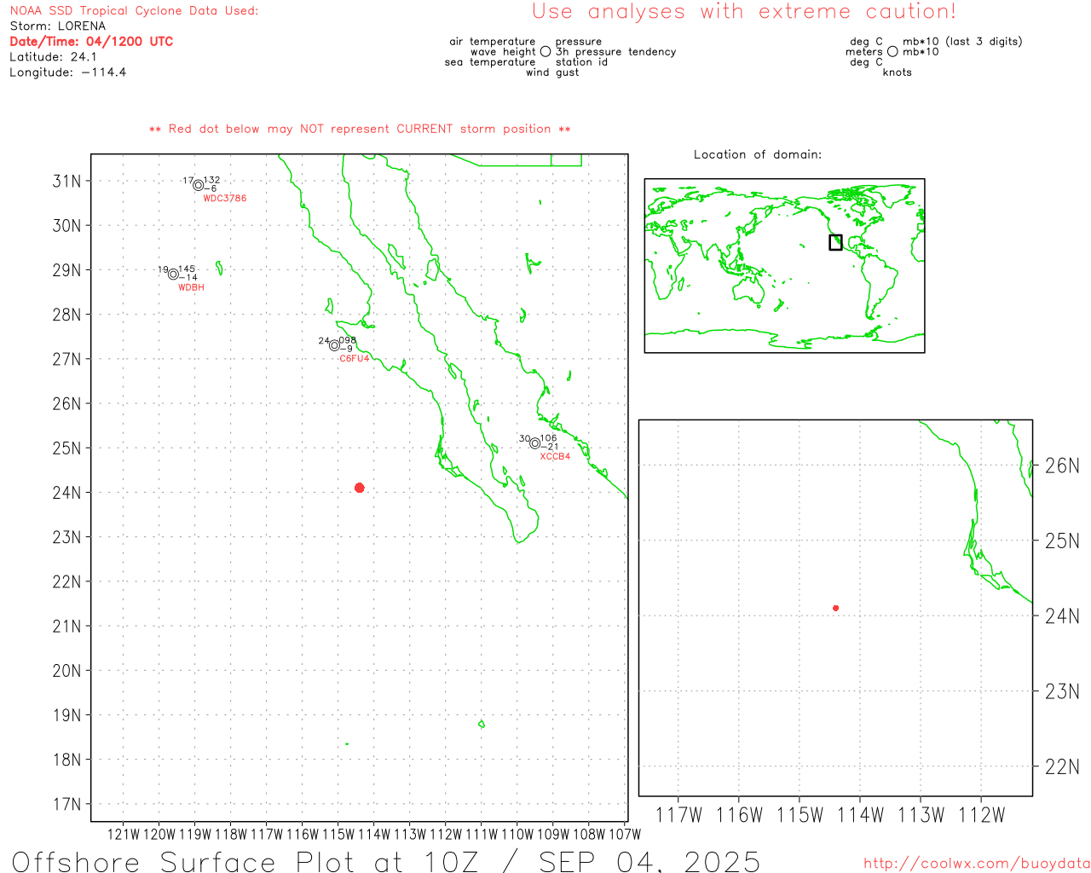Click the WDC3786 station label

click(225, 199)
